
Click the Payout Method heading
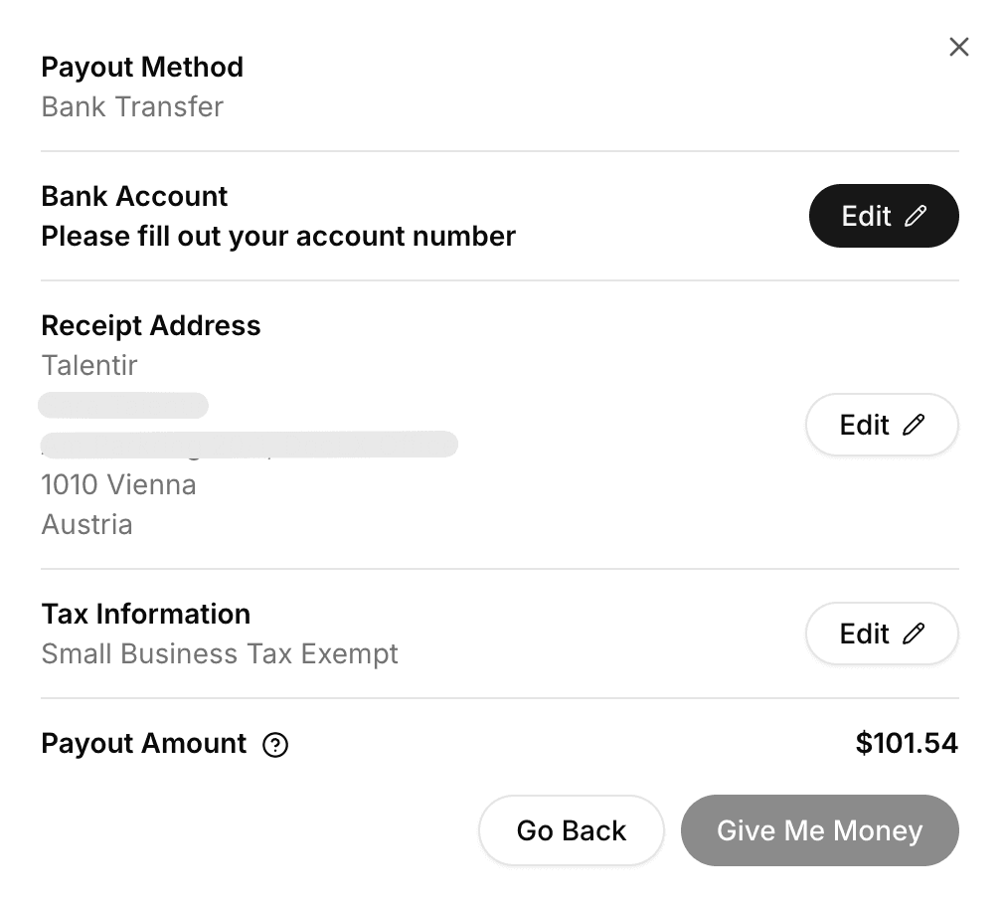[x=142, y=67]
